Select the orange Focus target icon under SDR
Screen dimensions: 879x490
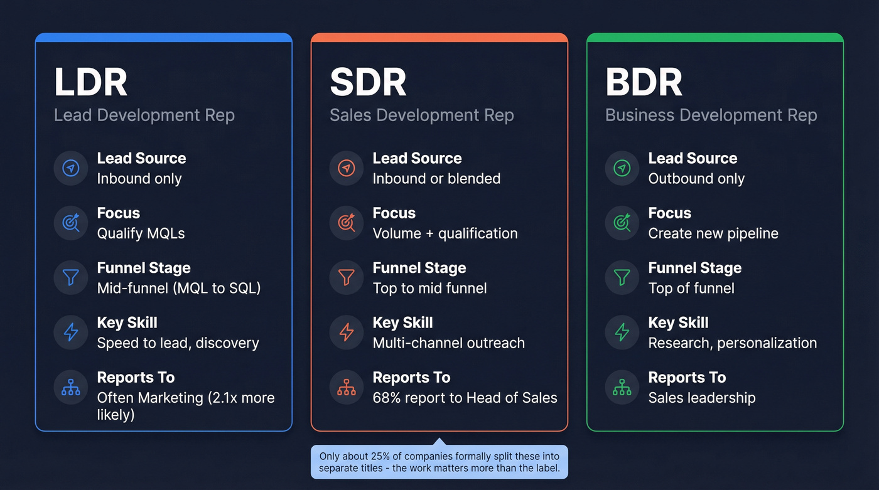coord(346,223)
